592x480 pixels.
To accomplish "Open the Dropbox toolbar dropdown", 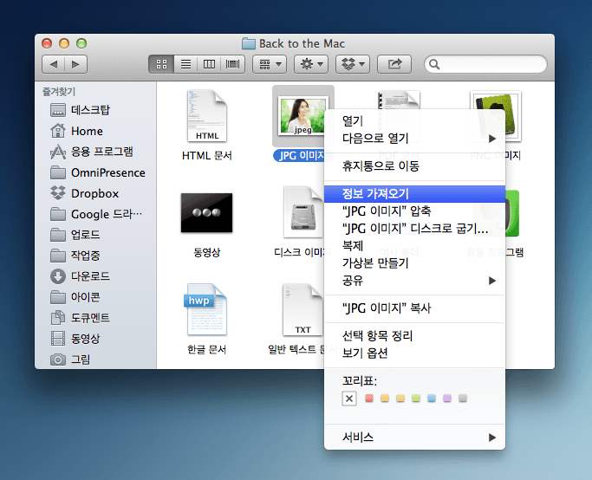I will [x=353, y=64].
